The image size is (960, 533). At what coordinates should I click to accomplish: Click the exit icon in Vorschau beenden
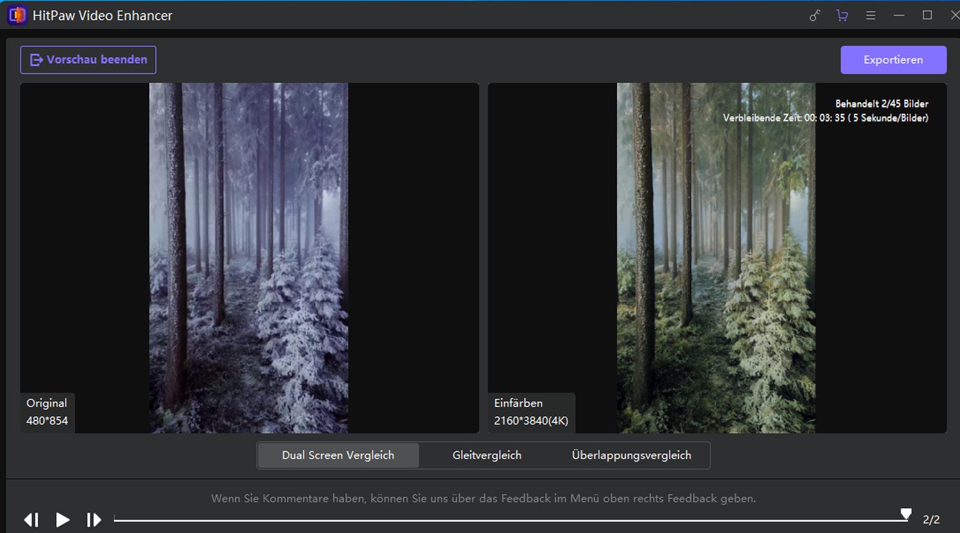pyautogui.click(x=36, y=60)
